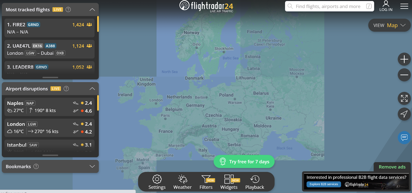Open the Settings gear in bottom toolbar

(x=157, y=182)
